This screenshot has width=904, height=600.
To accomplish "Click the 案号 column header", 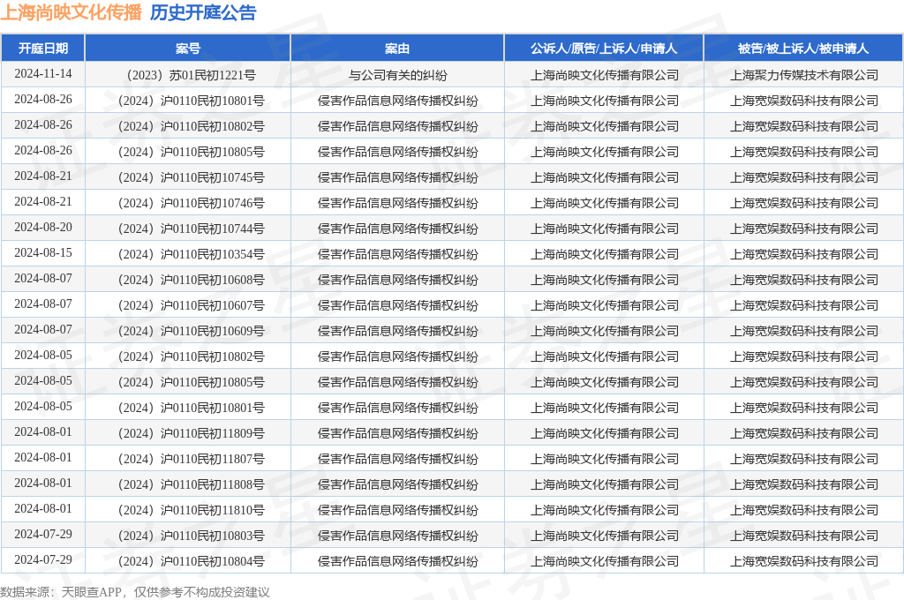I will tap(188, 49).
